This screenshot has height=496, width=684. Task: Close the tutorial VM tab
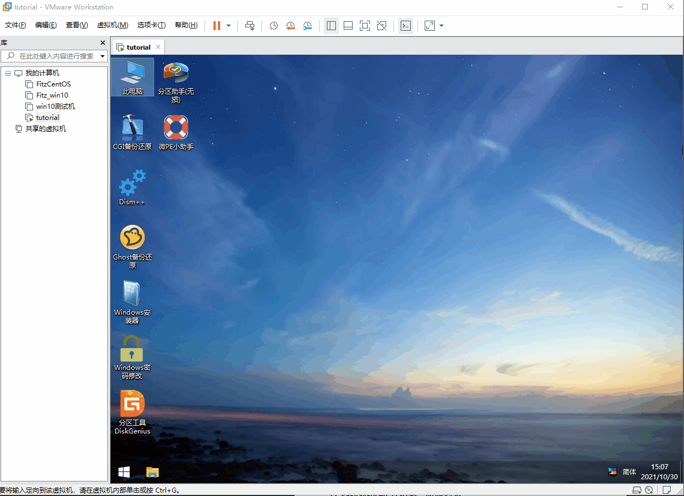(x=158, y=47)
